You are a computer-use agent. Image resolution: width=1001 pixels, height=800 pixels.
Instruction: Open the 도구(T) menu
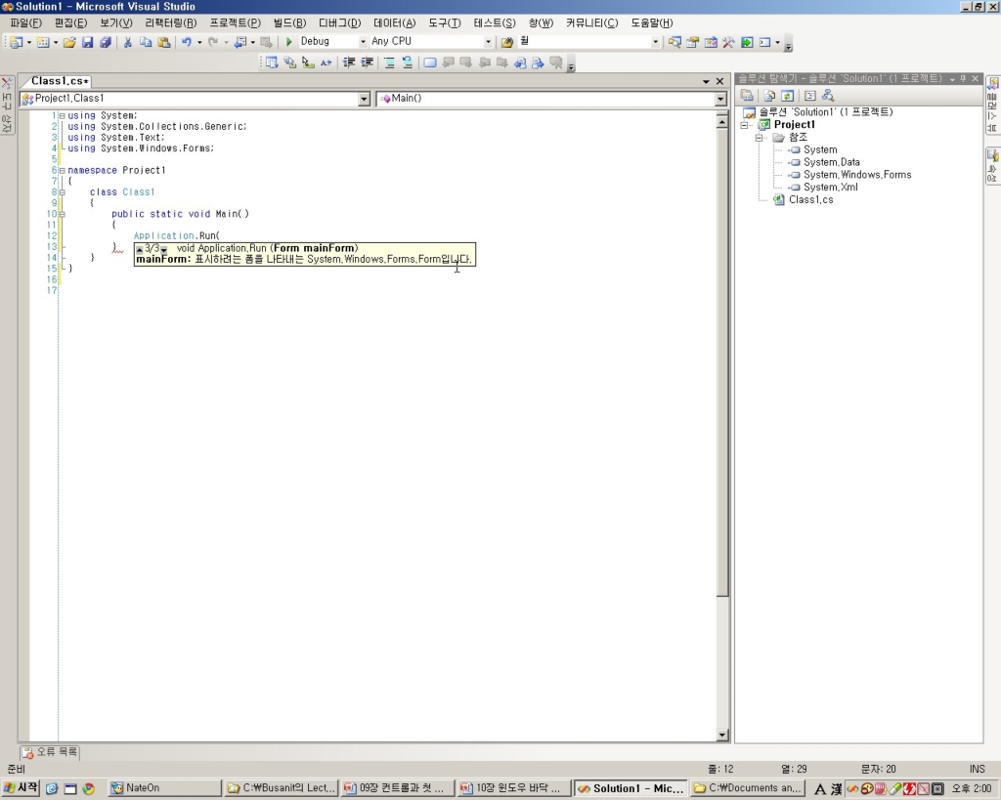(x=445, y=23)
